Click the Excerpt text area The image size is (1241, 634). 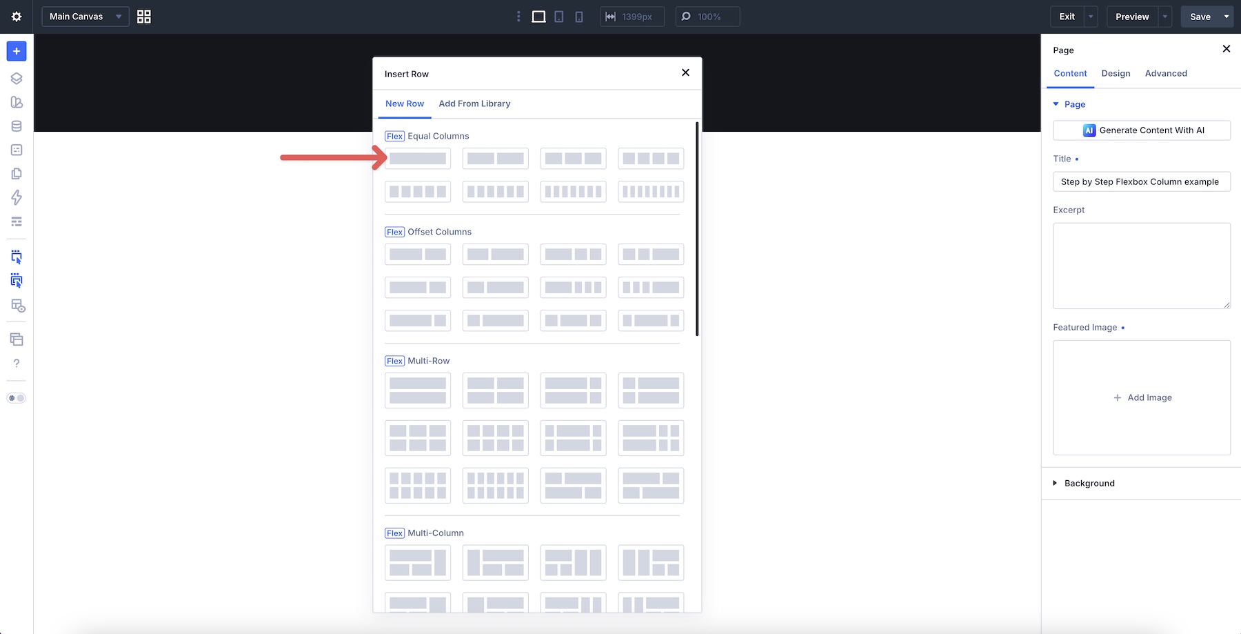coord(1142,266)
